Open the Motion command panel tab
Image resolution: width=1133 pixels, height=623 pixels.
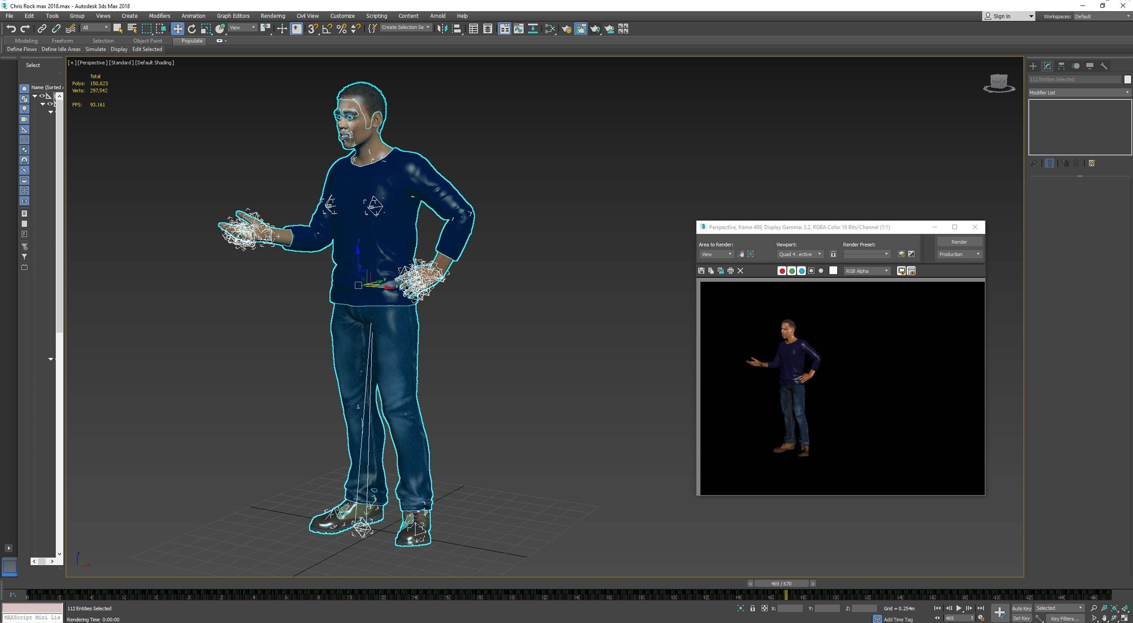tap(1076, 66)
